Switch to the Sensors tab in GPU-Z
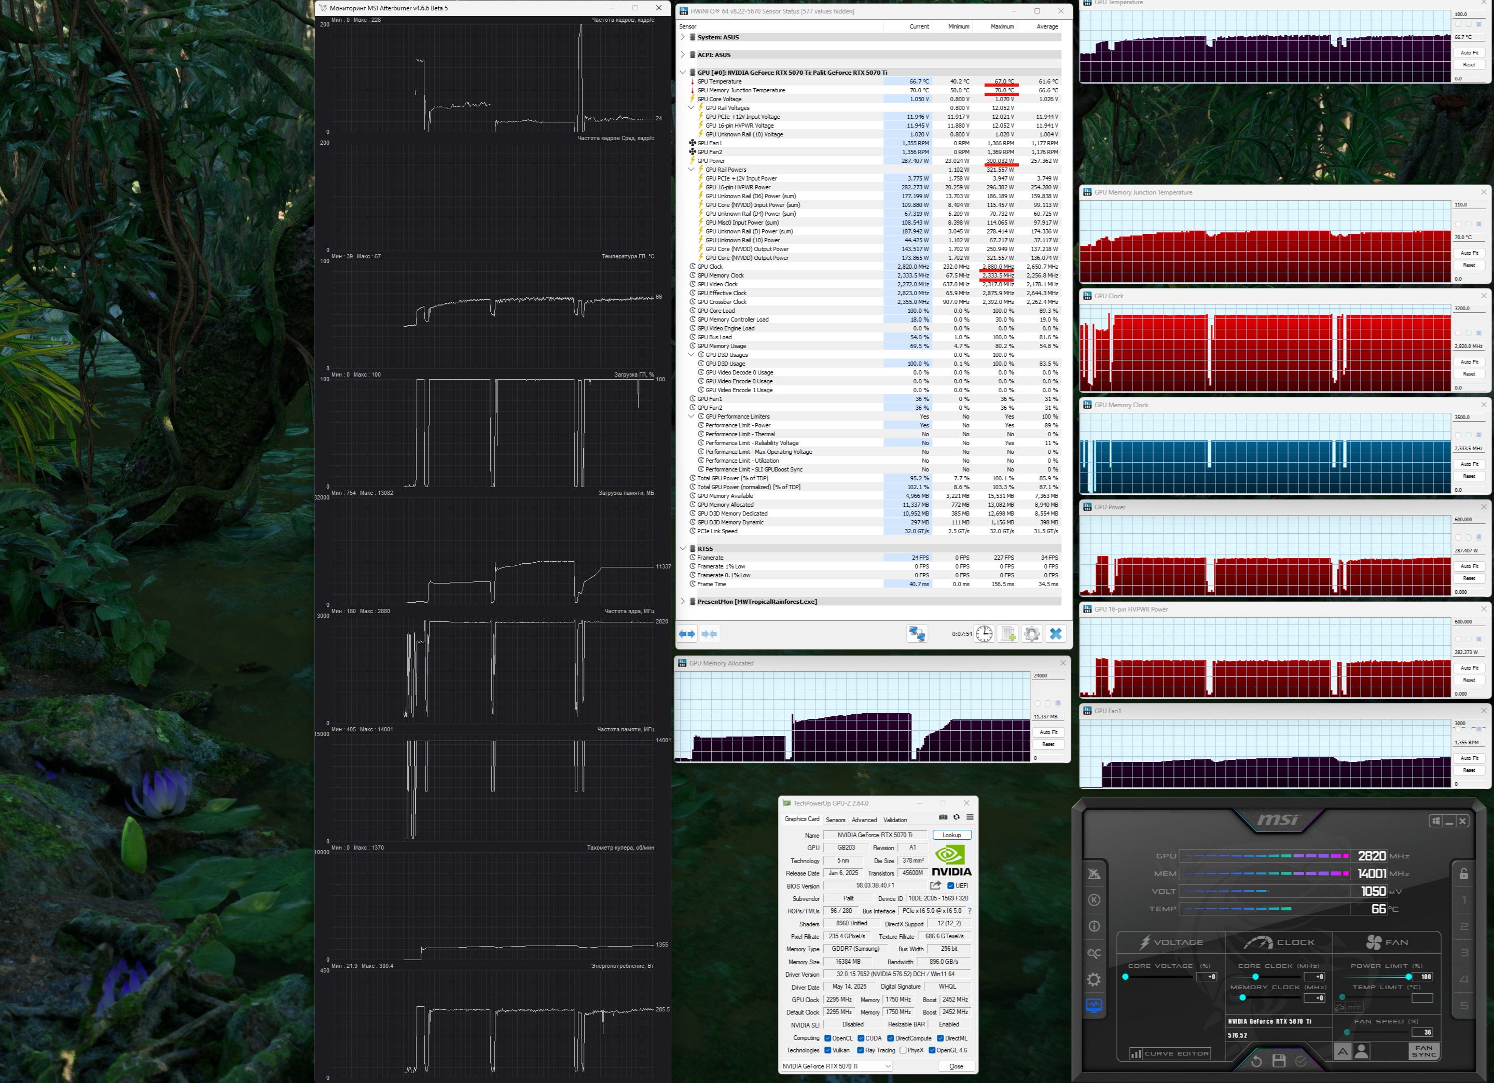Viewport: 1494px width, 1083px height. (x=835, y=820)
